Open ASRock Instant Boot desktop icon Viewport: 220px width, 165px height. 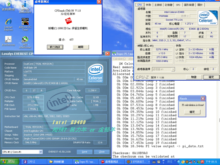coord(25,7)
